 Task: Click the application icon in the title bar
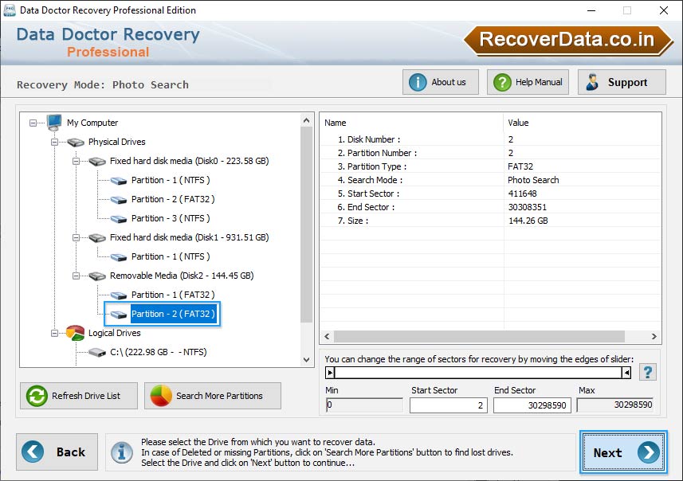click(x=9, y=10)
